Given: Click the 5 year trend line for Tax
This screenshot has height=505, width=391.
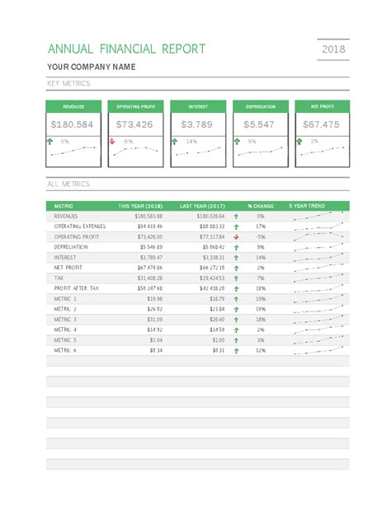Looking at the screenshot, I should tap(318, 278).
